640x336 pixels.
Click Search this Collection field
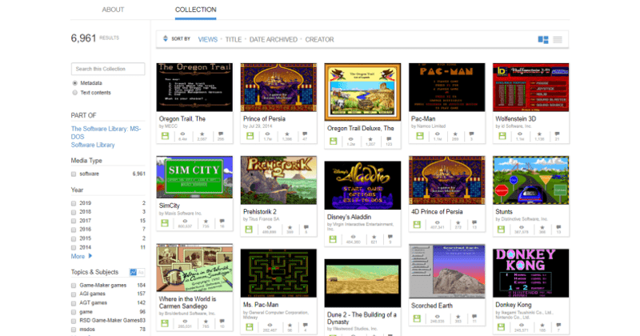pos(108,69)
